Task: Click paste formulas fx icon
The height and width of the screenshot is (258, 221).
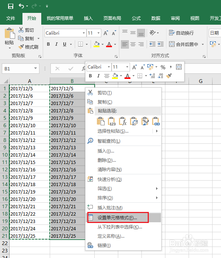Action: tap(123, 121)
